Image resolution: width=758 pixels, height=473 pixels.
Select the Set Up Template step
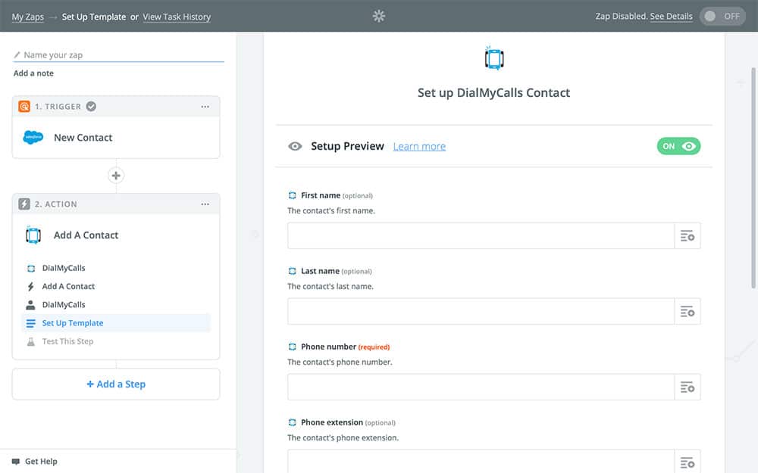[x=73, y=323]
